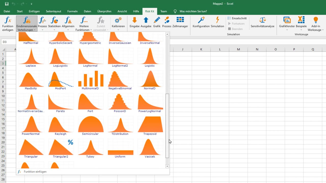Open the Weitere Funktionen dropdown

(84, 24)
